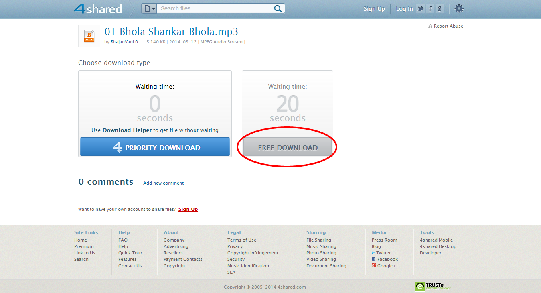The height and width of the screenshot is (293, 541).
Task: Open footer Search link
Action: point(81,259)
